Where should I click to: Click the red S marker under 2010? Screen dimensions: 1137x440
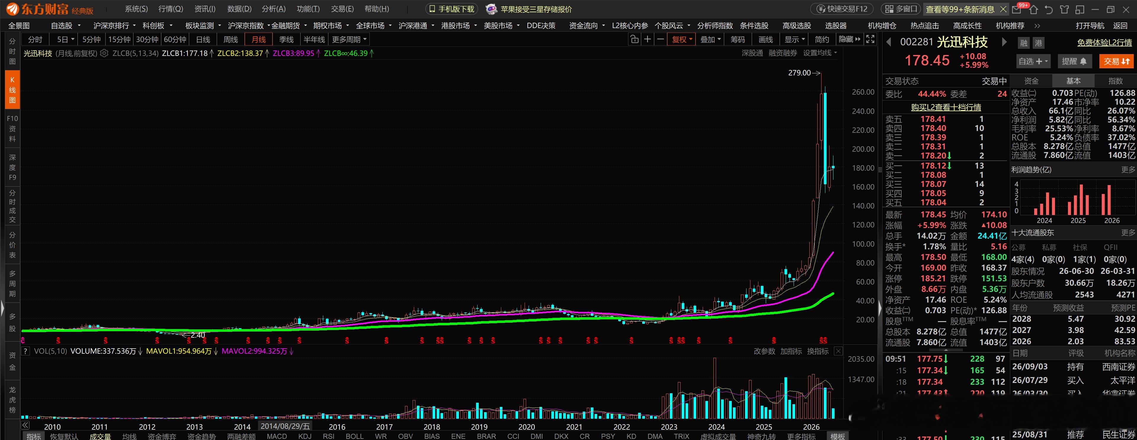58,340
